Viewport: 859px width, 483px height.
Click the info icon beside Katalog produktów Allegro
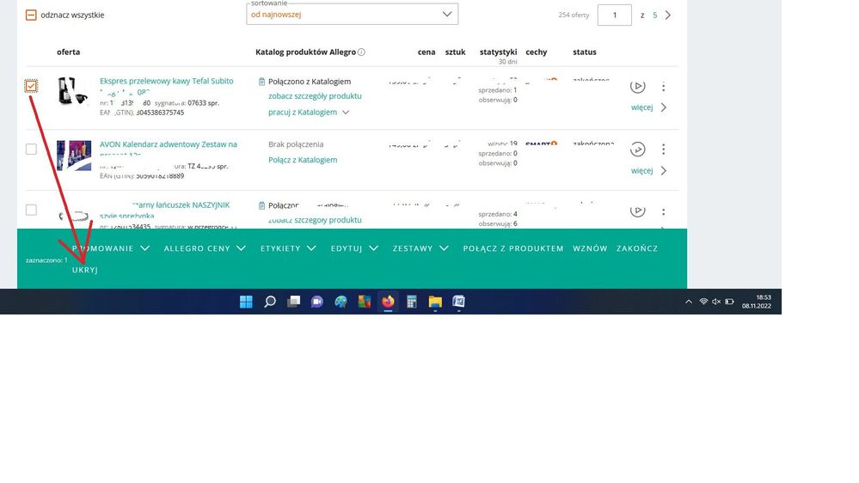(x=361, y=52)
